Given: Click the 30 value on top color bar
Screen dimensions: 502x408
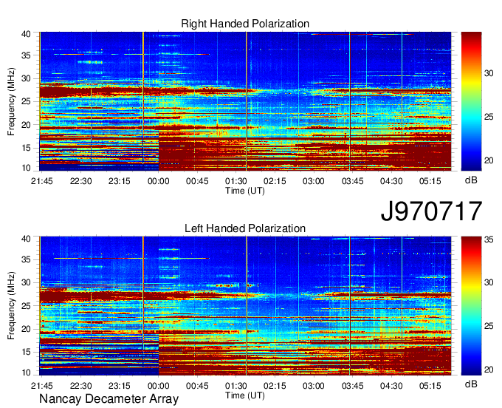Looking at the screenshot, I should [x=489, y=73].
